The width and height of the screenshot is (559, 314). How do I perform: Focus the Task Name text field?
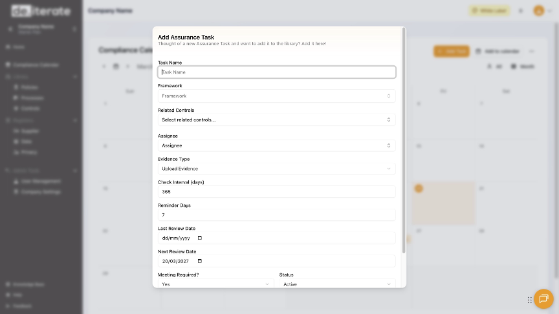[x=276, y=72]
